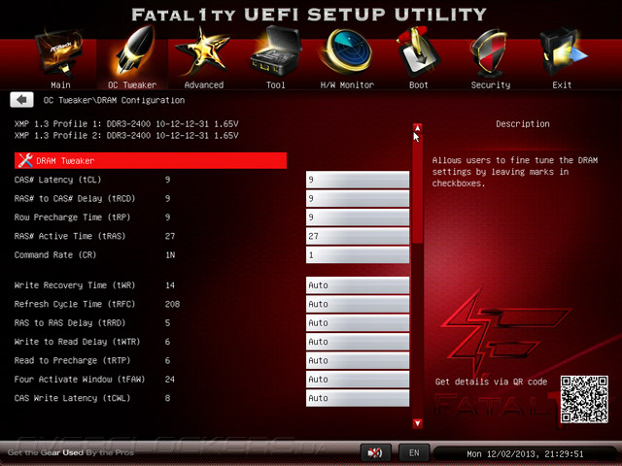Toggle the muted speaker icon

(375, 452)
